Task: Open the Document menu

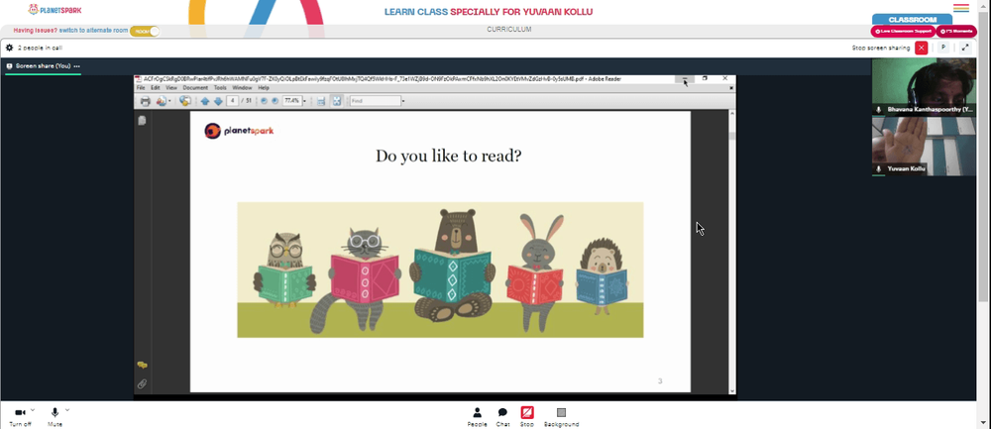Action: tap(195, 88)
